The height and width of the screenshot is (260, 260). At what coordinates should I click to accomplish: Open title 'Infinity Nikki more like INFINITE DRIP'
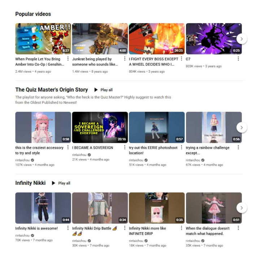tap(147, 231)
